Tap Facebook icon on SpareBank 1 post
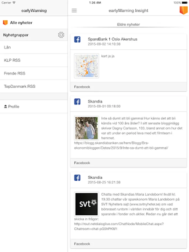Image resolution: width=189 pixels, height=252 pixels. click(77, 39)
